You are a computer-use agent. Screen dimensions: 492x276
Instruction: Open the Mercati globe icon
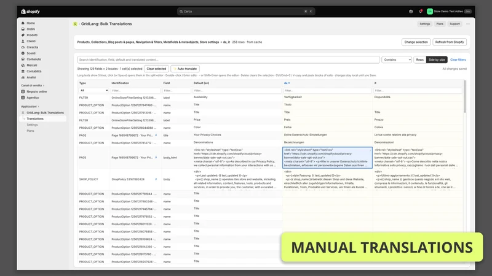[x=23, y=66]
